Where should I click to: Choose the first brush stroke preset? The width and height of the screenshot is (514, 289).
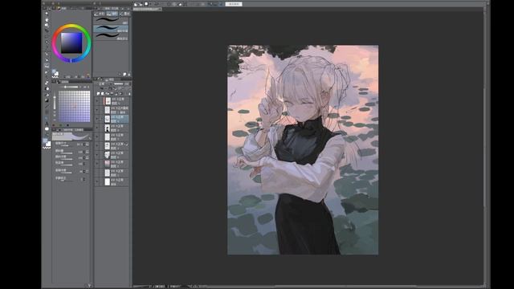click(112, 21)
